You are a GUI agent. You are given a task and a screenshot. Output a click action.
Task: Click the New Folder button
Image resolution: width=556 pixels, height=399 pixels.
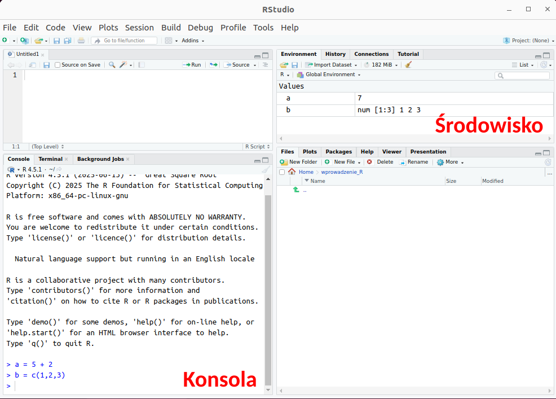point(298,162)
